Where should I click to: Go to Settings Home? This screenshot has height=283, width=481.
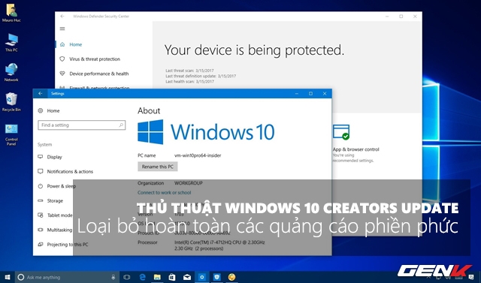[53, 111]
